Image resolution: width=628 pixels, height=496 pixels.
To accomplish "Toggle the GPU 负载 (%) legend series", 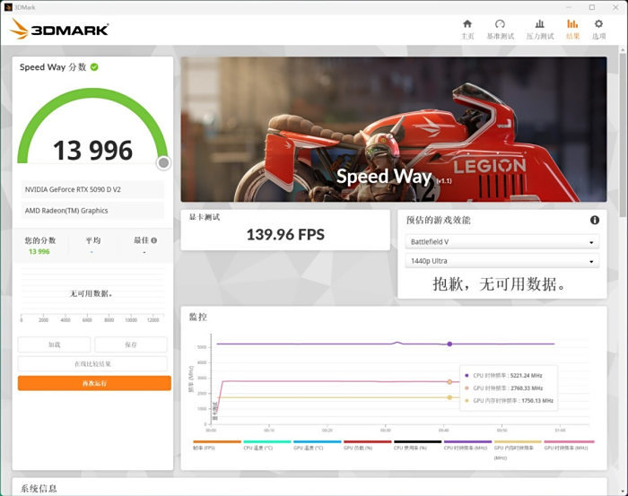I will coord(367,445).
